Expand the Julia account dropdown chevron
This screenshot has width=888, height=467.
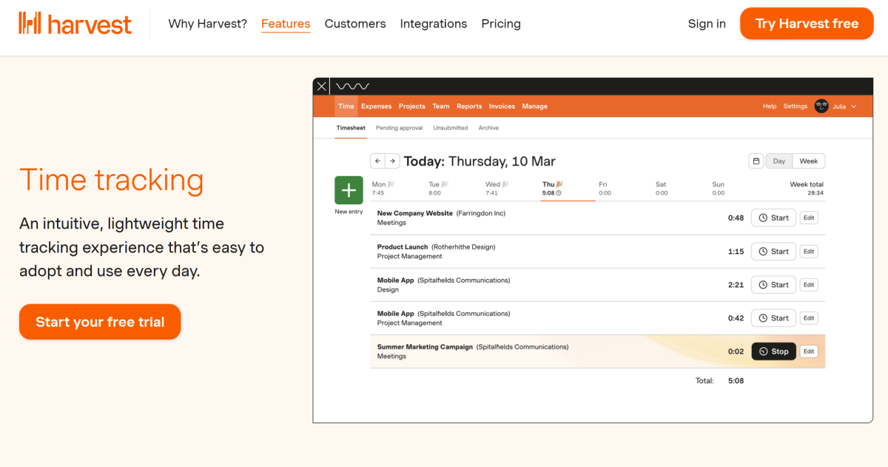pyautogui.click(x=854, y=106)
